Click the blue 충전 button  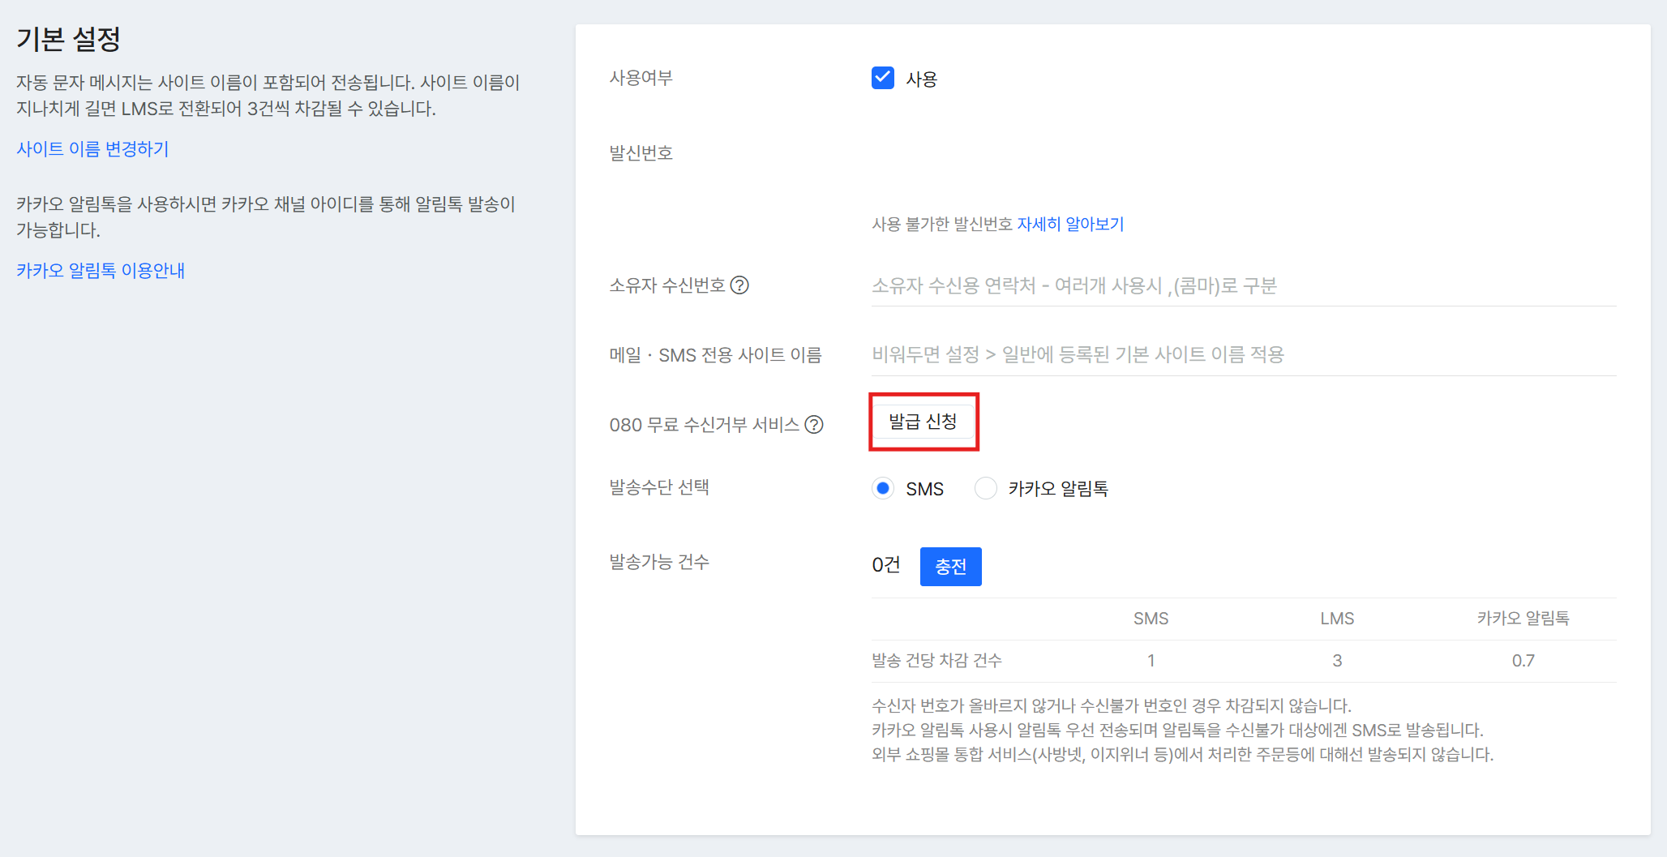(x=950, y=567)
